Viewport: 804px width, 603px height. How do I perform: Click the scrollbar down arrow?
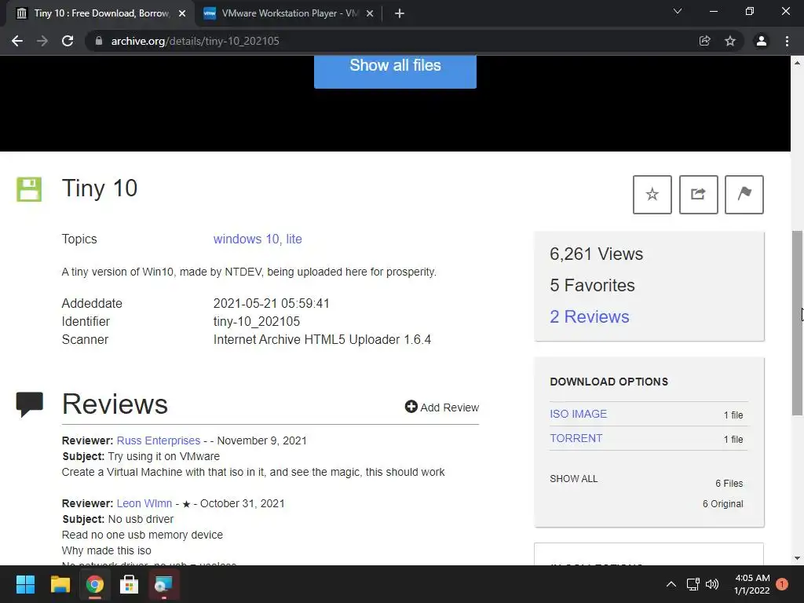pos(797,558)
